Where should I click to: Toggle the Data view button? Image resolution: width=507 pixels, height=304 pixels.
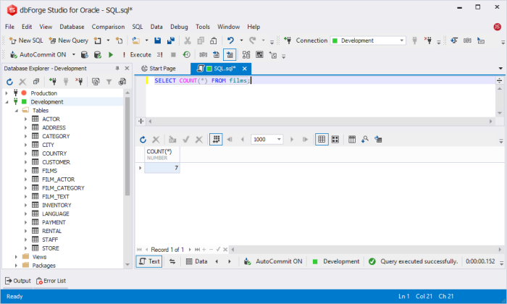tap(197, 261)
